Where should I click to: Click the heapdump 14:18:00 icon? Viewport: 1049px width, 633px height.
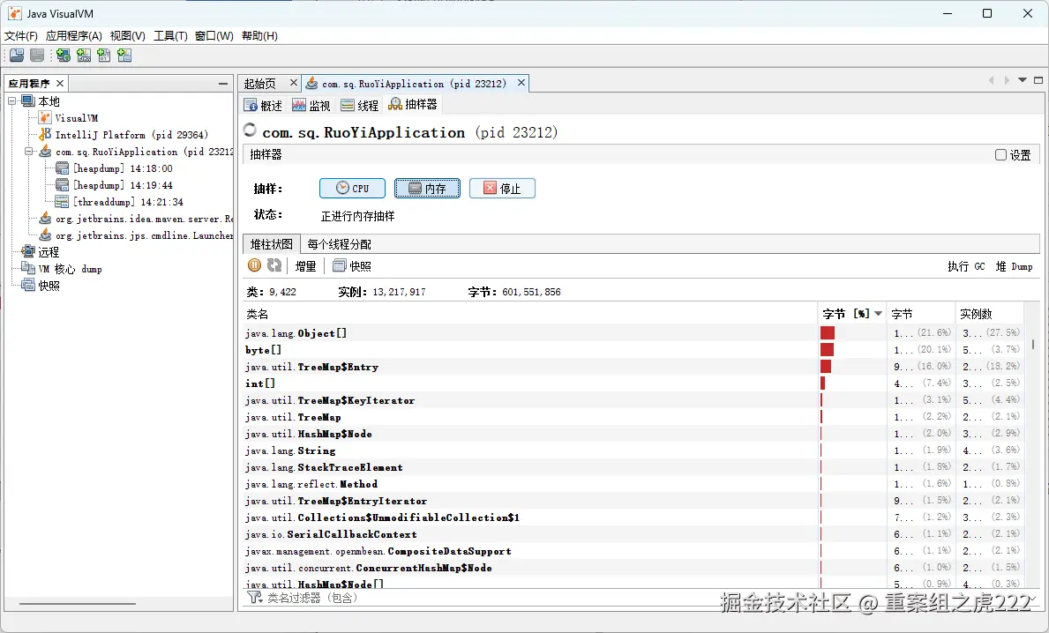63,168
